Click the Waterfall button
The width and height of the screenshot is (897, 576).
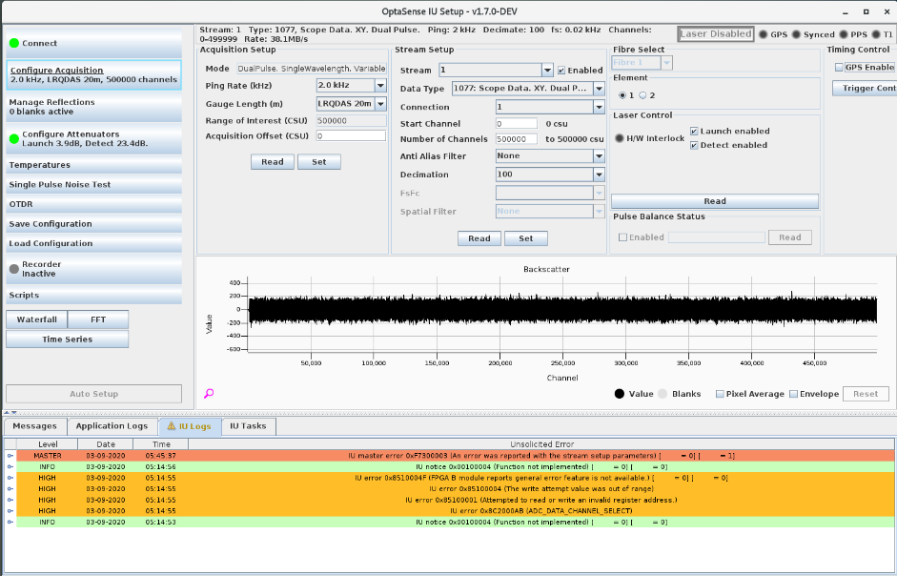pos(37,319)
